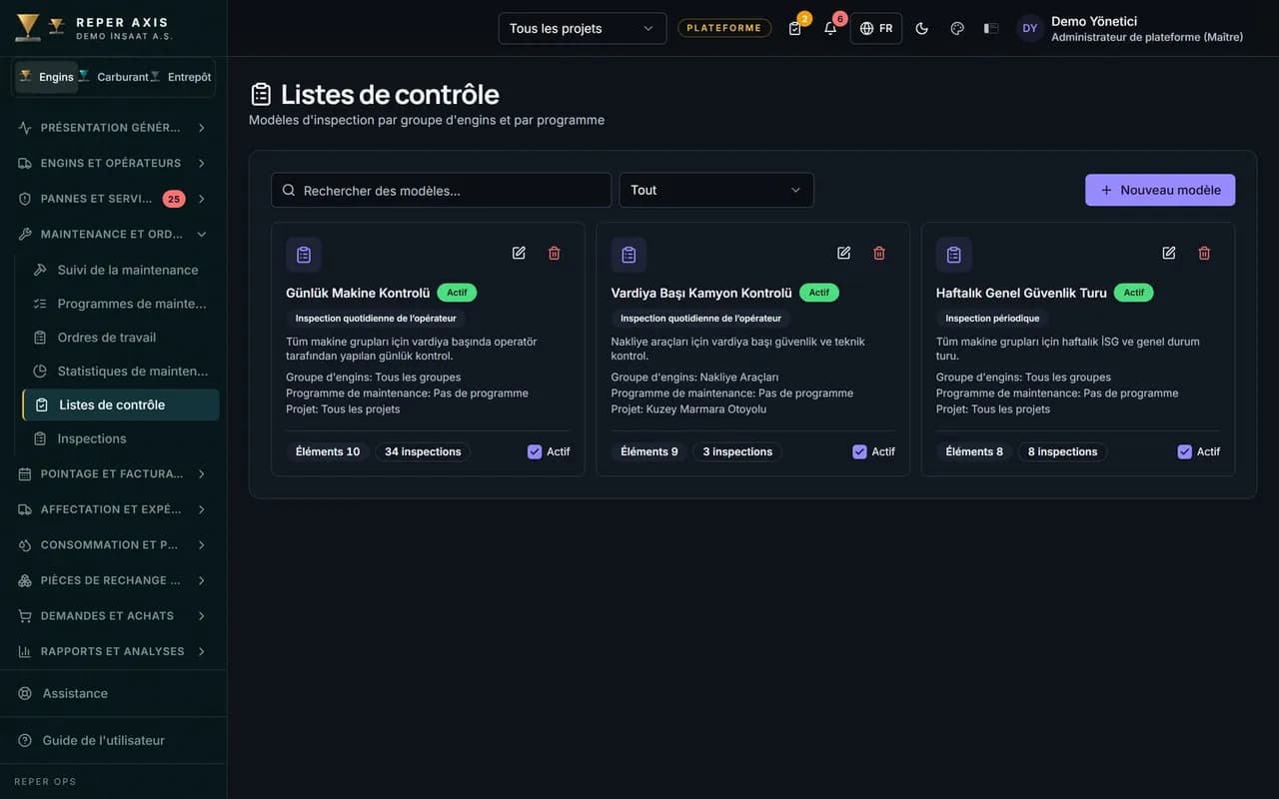Switch to dark mode moon icon

click(x=922, y=28)
